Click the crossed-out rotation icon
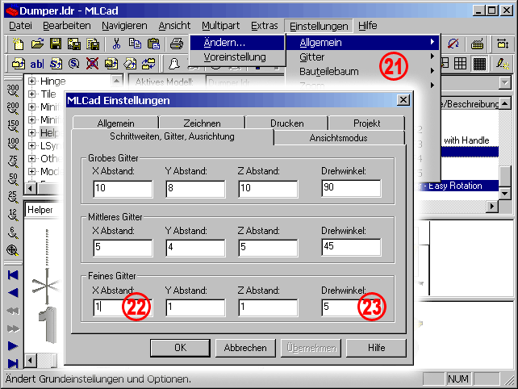 453,44
